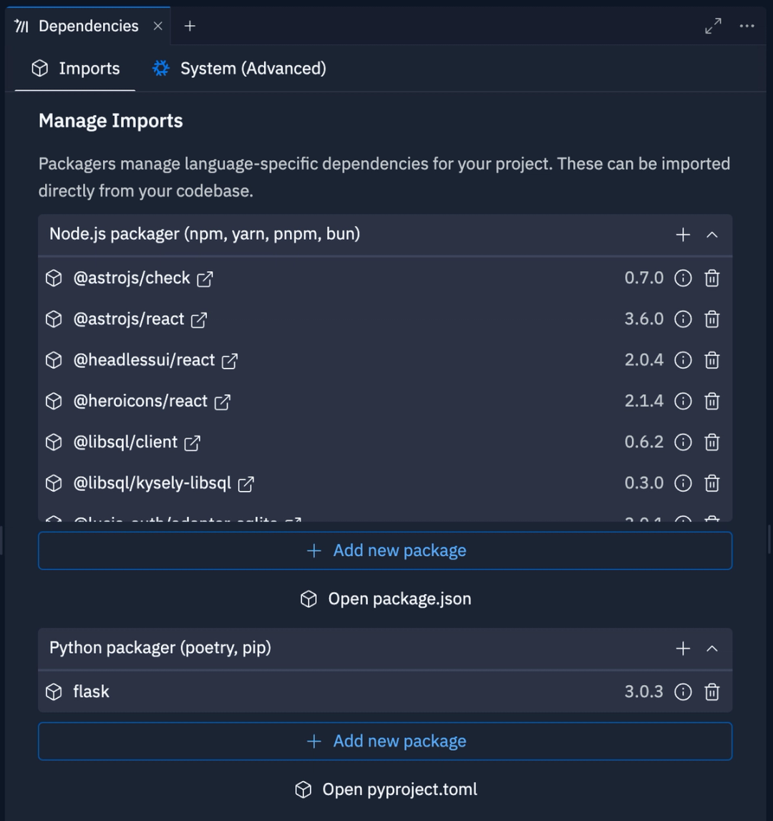
Task: Collapse the Python packager section
Action: tap(711, 648)
